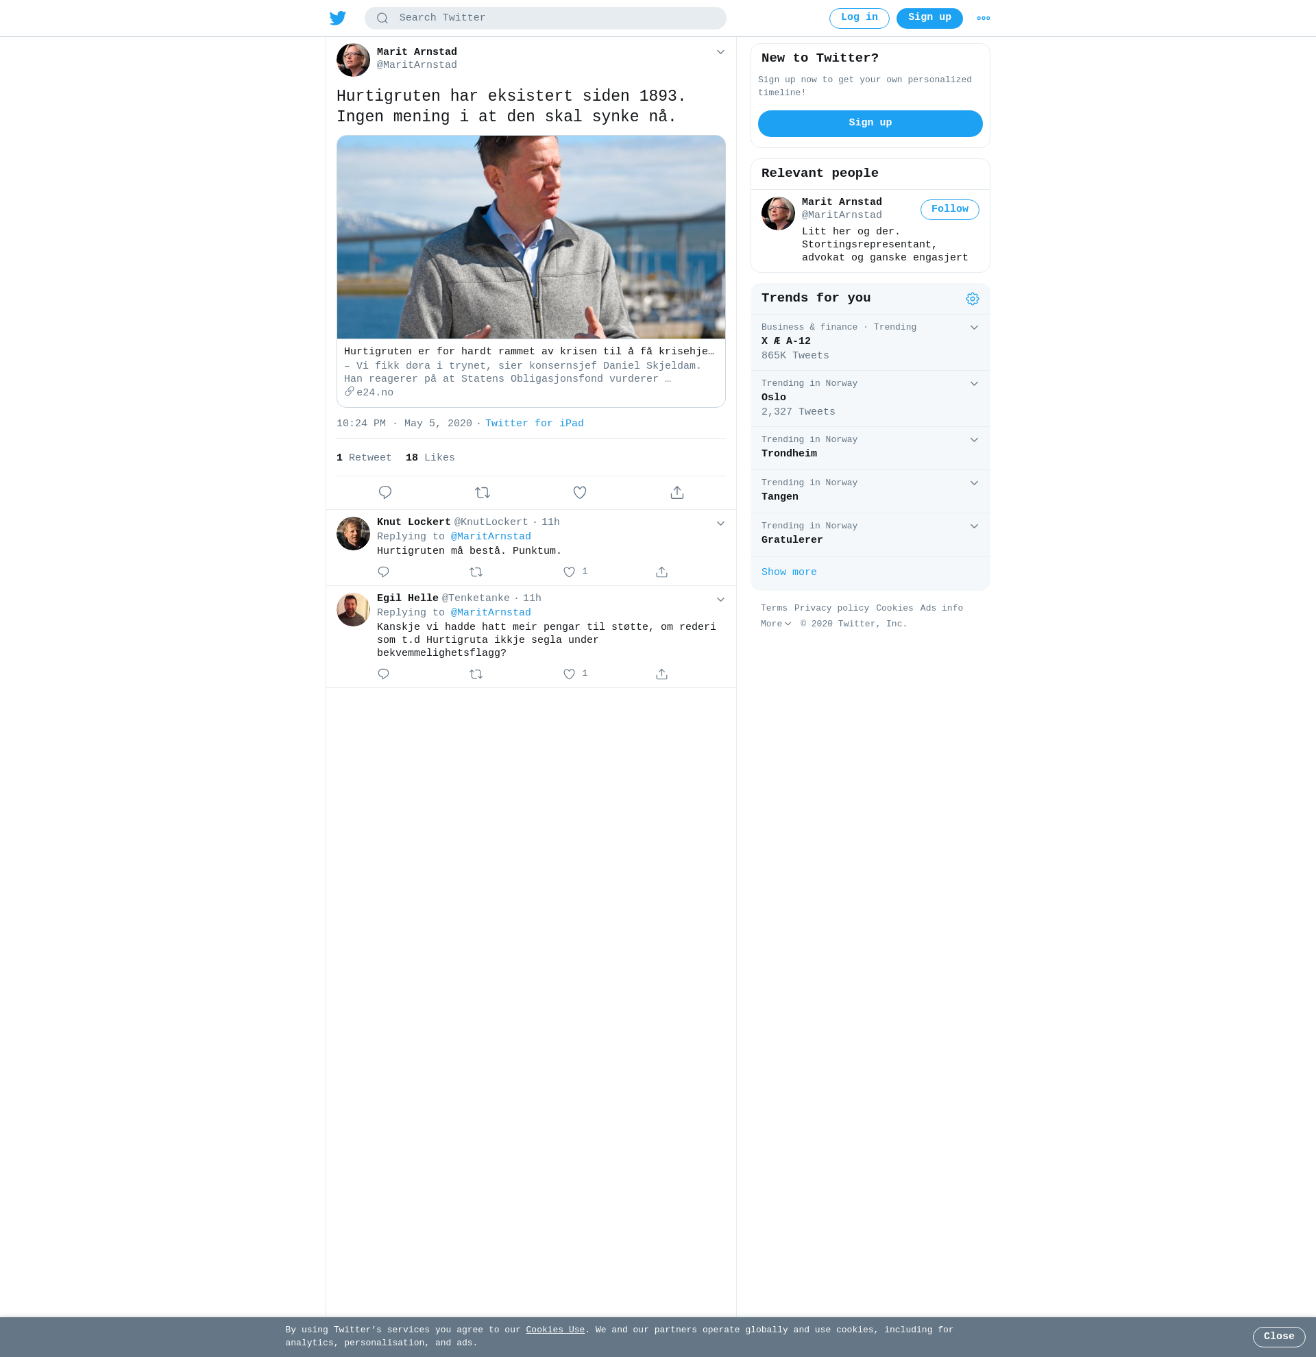
Task: Open Egil Helle's profile avatar
Action: coord(353,610)
